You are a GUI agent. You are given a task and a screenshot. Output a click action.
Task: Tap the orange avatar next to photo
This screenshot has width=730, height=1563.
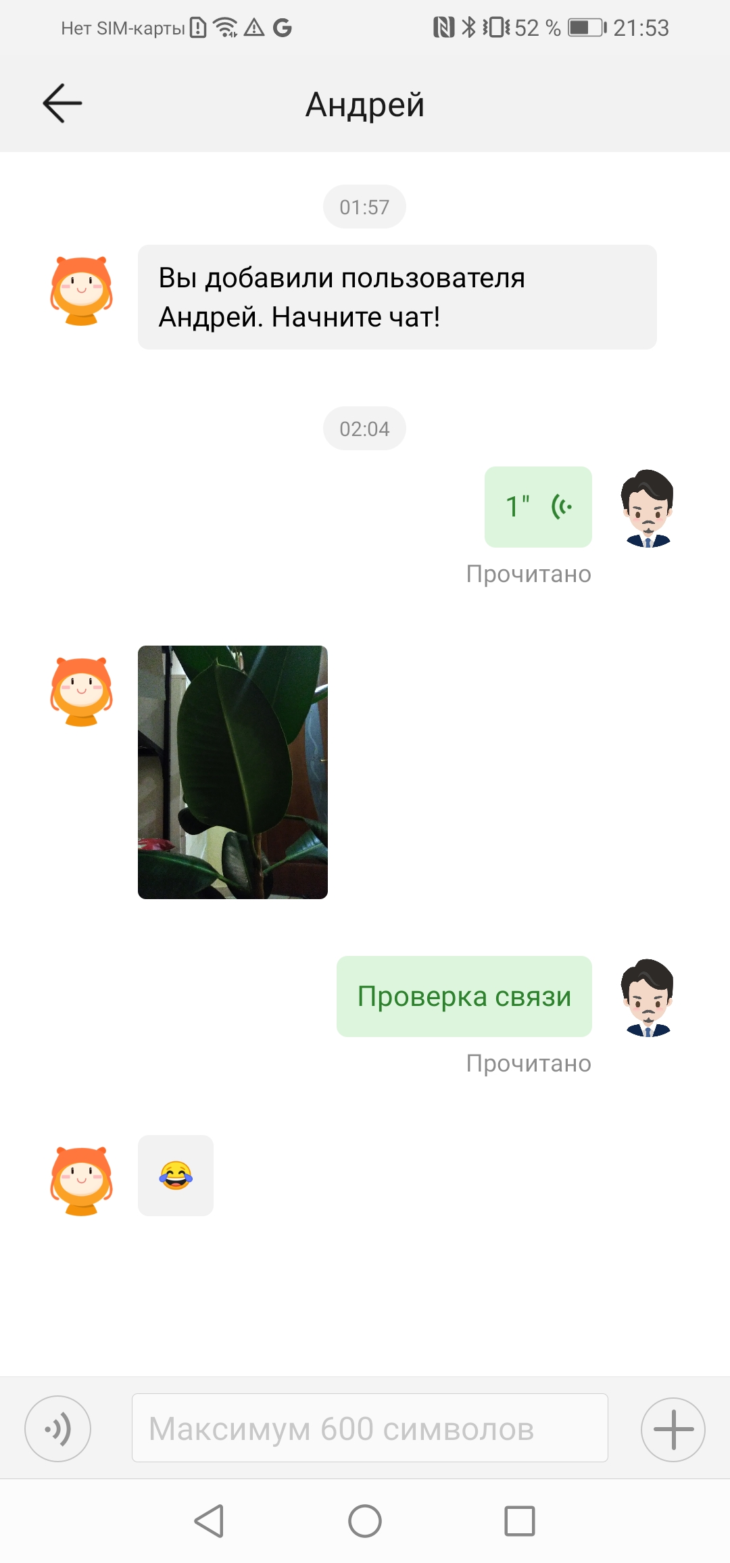(82, 692)
